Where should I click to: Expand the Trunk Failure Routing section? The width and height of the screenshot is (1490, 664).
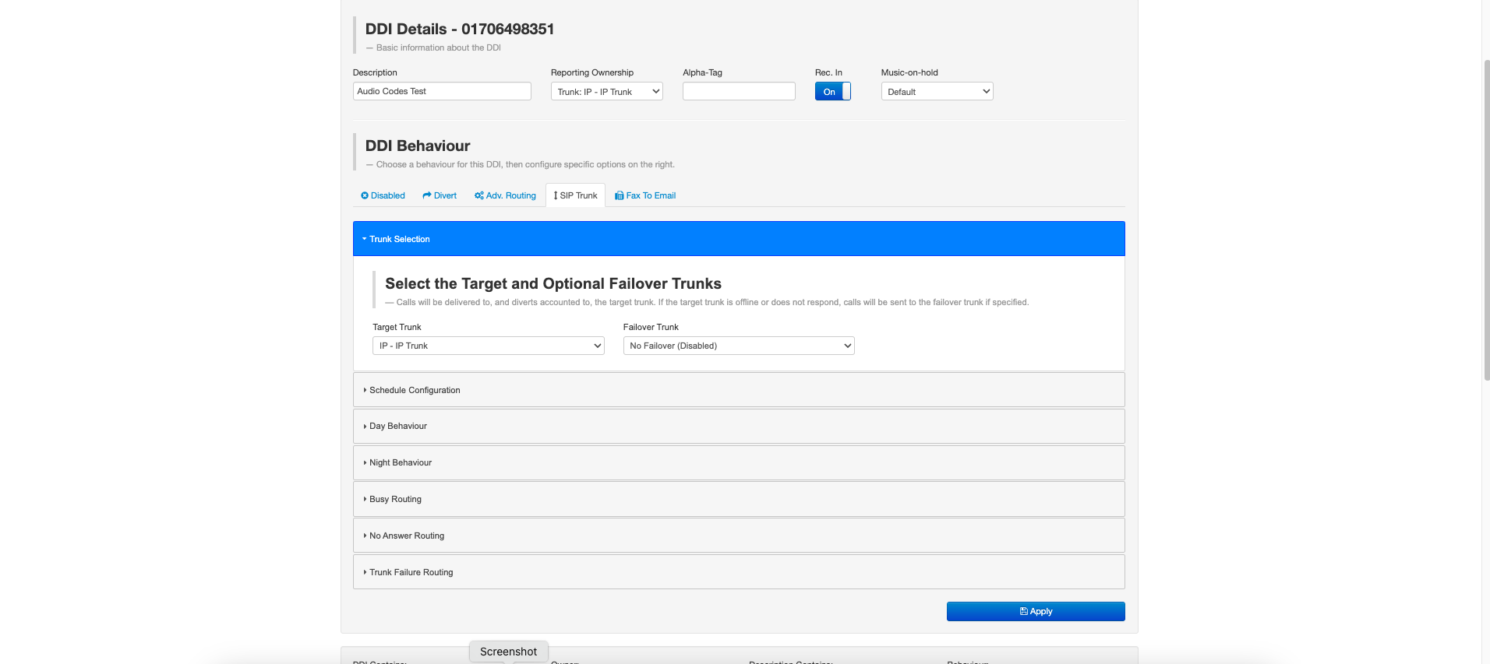tap(411, 572)
